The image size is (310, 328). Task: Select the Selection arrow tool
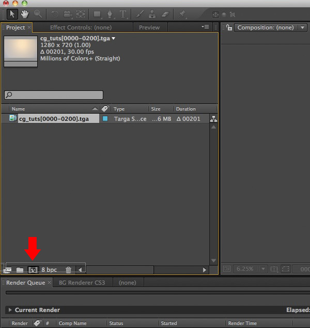pos(12,14)
